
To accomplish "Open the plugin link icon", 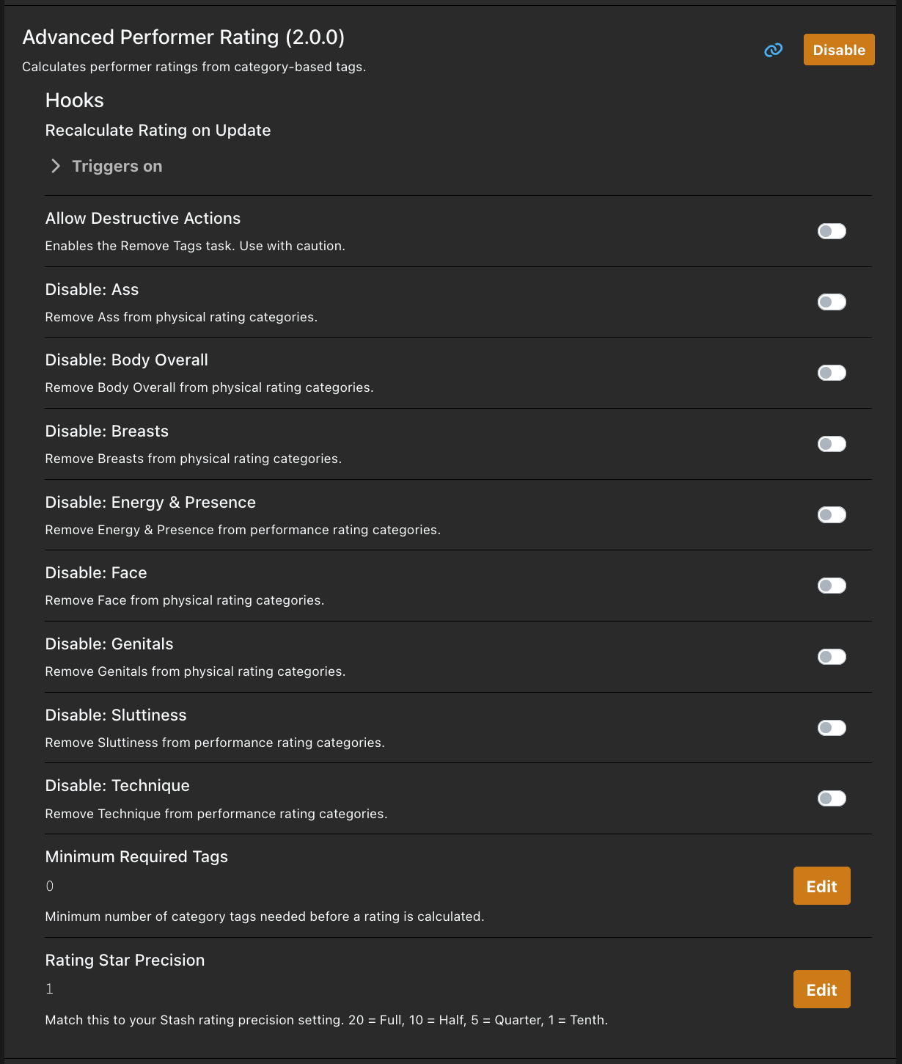I will (773, 50).
